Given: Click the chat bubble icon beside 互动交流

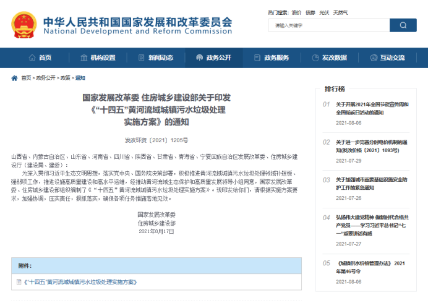Looking at the screenshot, I should (x=374, y=58).
